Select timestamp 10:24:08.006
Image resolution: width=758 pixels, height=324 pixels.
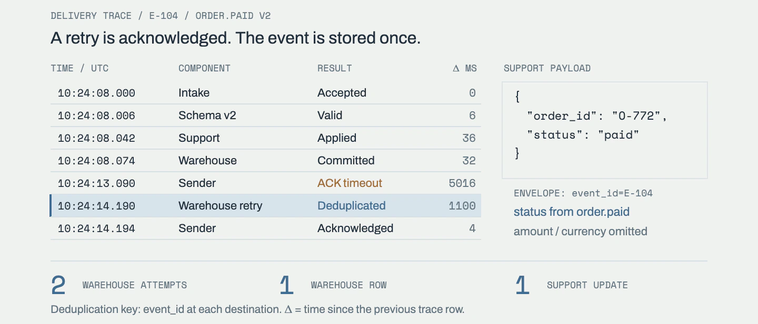coord(96,116)
